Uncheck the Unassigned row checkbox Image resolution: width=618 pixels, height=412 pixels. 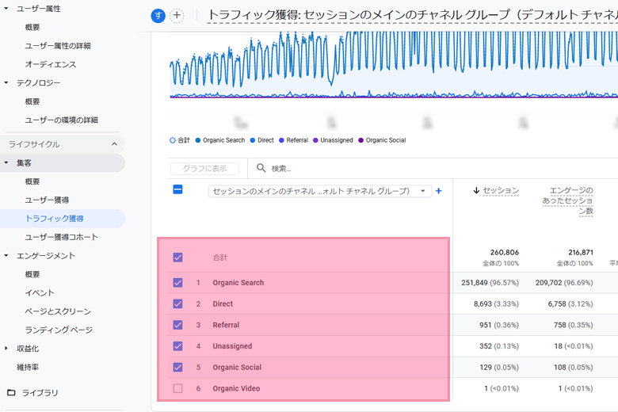[x=177, y=346]
